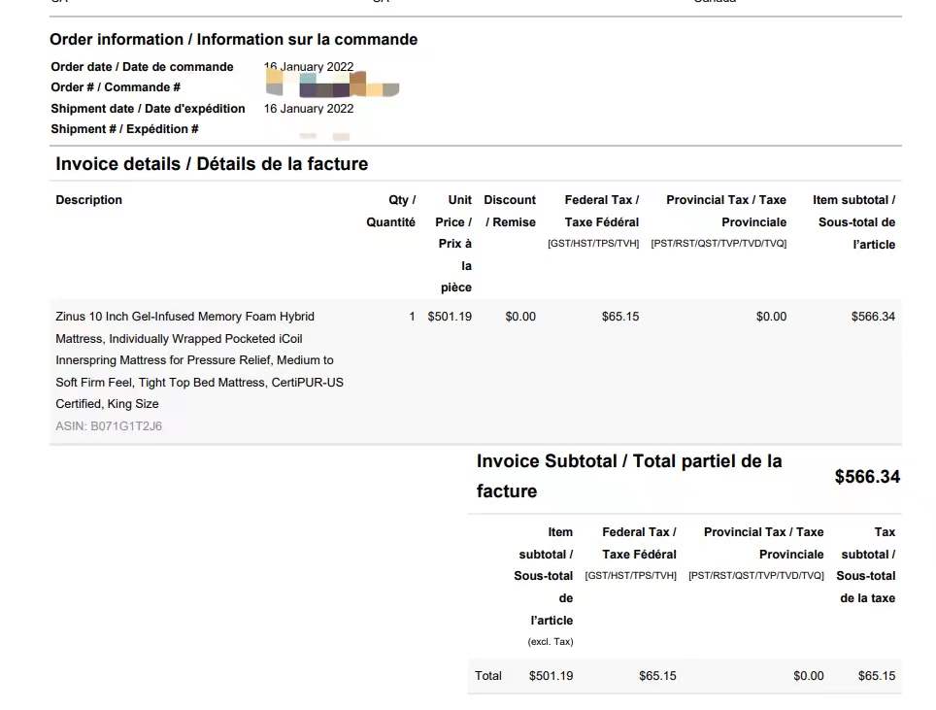Click 'Provincial Tax' header in the invoice details table
936x710 pixels.
(719, 221)
